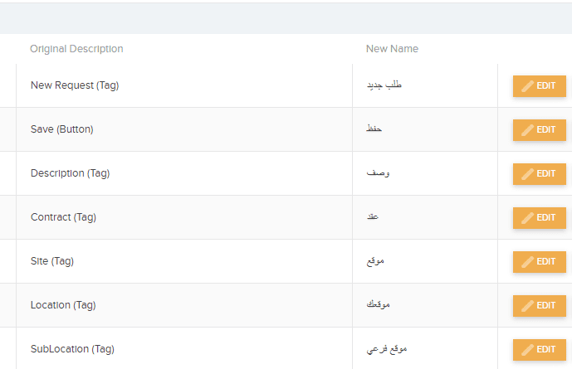Click pencil icon for New Request row
Screen dimensions: 572x369
pyautogui.click(x=527, y=86)
